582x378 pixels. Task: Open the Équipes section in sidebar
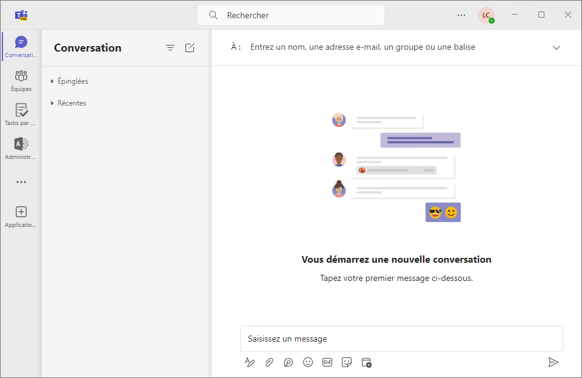pyautogui.click(x=21, y=81)
